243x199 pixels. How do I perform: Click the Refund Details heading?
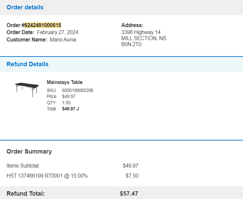[x=27, y=64]
